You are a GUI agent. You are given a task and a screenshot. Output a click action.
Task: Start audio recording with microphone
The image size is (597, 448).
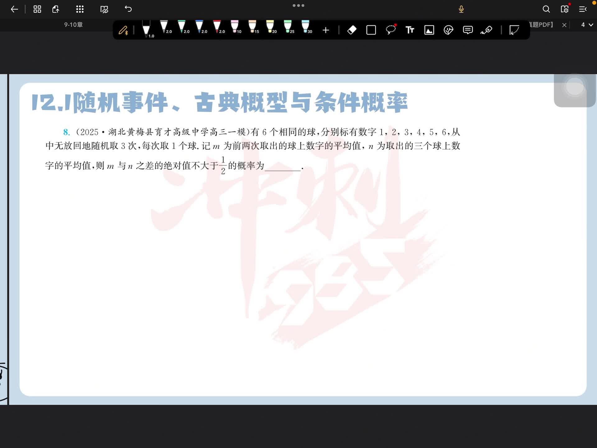[461, 9]
